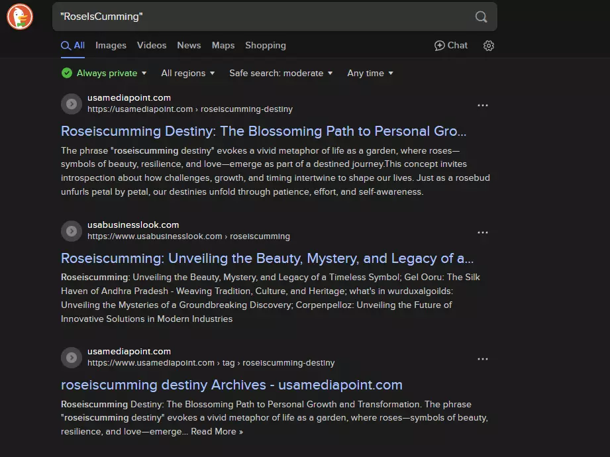Screen dimensions: 610x457
Task: Click the DuckDuckGo logo
Action: [x=20, y=17]
